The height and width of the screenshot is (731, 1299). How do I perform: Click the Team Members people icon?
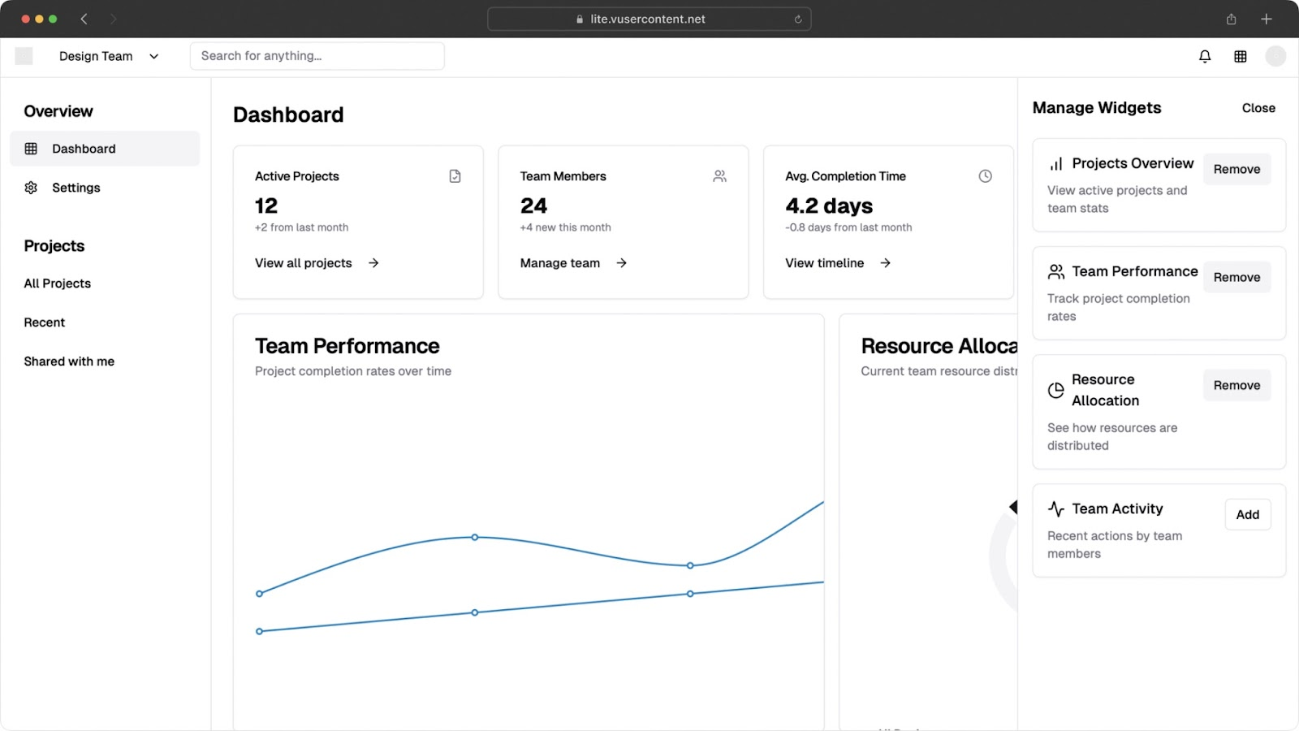pyautogui.click(x=719, y=176)
